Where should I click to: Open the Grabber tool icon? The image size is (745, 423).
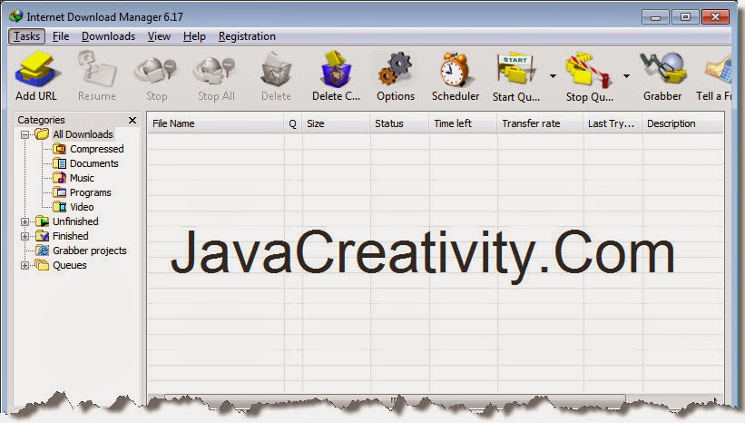click(662, 70)
